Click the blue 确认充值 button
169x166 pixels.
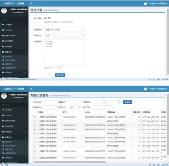click(60, 75)
